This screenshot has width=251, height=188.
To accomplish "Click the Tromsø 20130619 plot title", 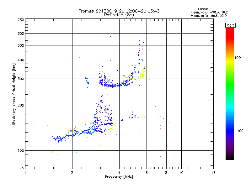I will tap(119, 11).
